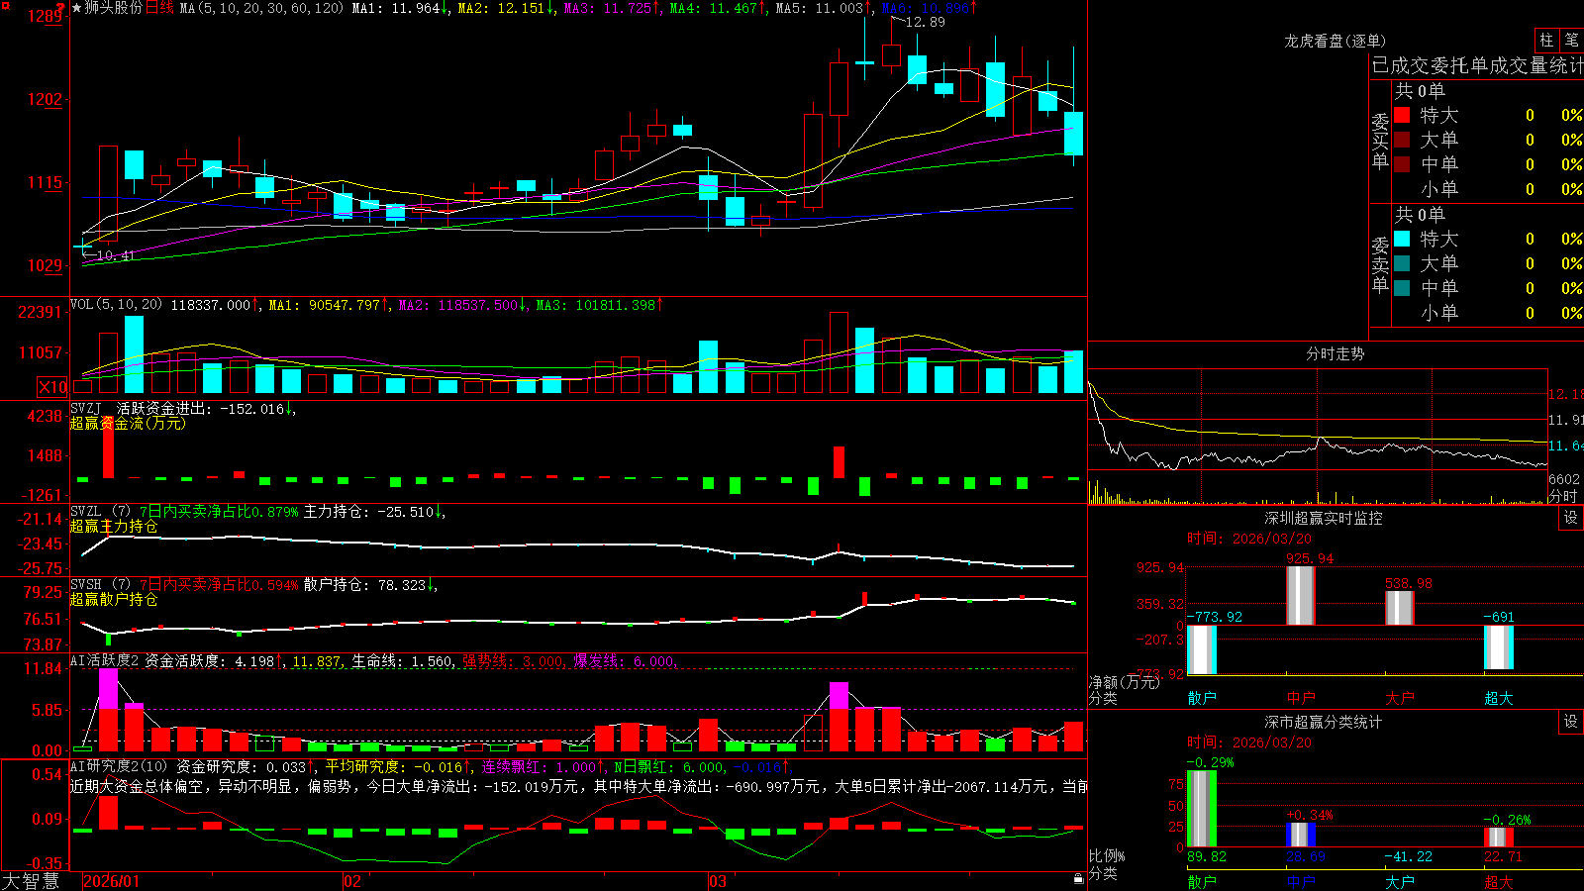Viewport: 1584px width, 891px height.
Task: Click the AI研究度2(10) indicator label
Action: (119, 766)
